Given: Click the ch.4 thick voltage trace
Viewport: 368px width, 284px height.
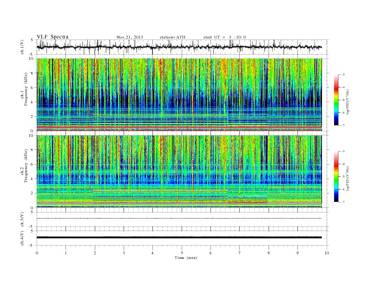Looking at the screenshot, I should pos(179,238).
